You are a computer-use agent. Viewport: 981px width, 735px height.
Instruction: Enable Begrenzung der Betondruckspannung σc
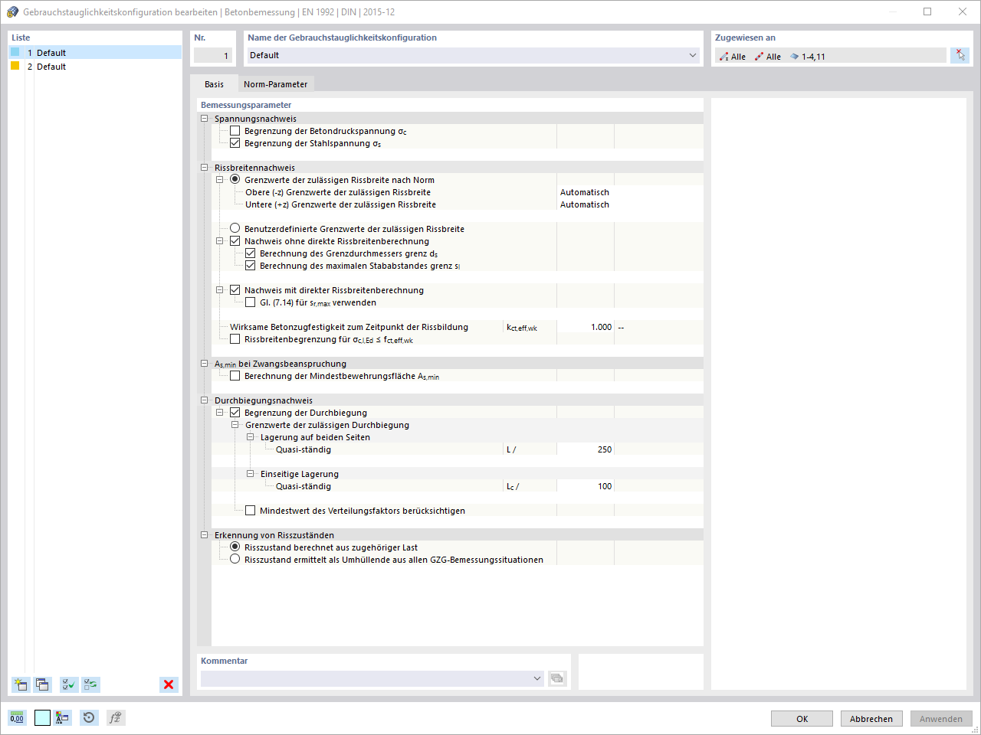coord(235,130)
